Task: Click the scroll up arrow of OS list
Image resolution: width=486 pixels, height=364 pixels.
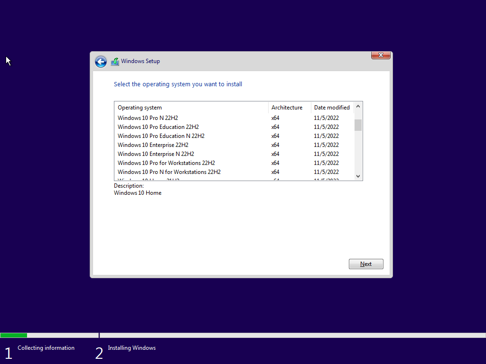Action: pos(358,106)
